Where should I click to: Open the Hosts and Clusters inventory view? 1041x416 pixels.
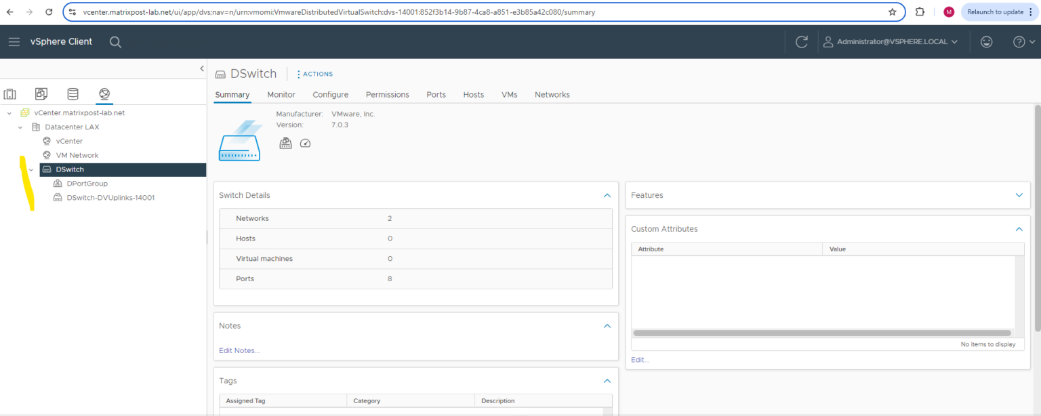coord(9,93)
